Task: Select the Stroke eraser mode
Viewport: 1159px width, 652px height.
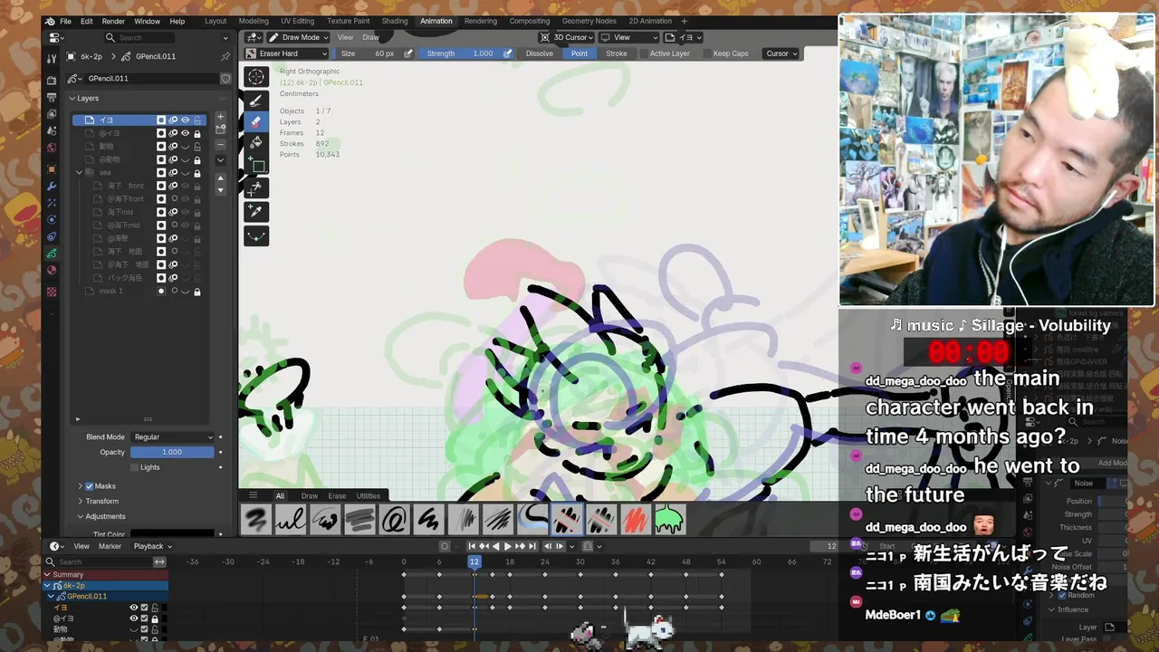Action: [x=617, y=53]
